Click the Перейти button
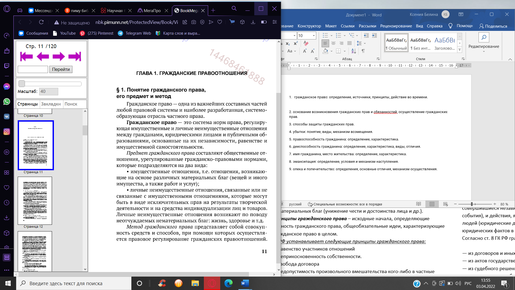This screenshot has width=515, height=290. pyautogui.click(x=61, y=69)
